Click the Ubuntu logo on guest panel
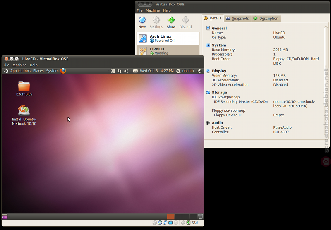331x230 pixels. click(6, 71)
